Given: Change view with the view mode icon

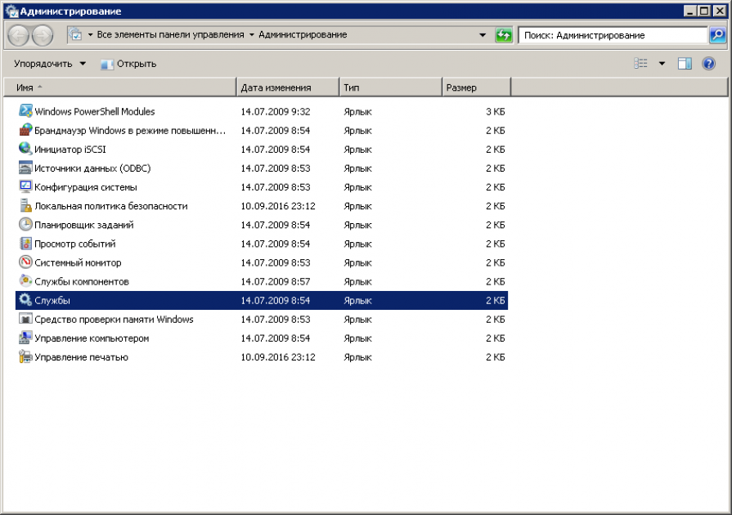Looking at the screenshot, I should click(641, 64).
